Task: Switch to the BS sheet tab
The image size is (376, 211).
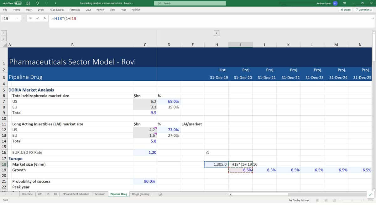Action: click(55, 194)
